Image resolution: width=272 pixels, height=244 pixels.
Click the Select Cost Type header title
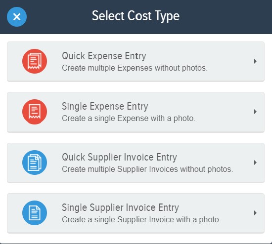(x=136, y=16)
